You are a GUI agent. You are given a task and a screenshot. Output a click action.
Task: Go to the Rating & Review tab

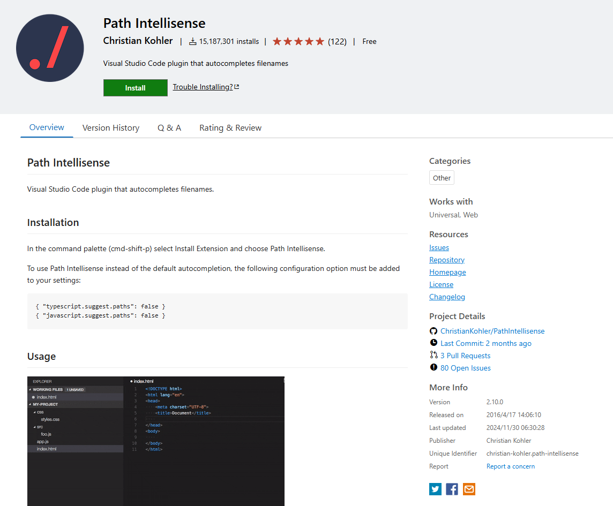point(230,128)
